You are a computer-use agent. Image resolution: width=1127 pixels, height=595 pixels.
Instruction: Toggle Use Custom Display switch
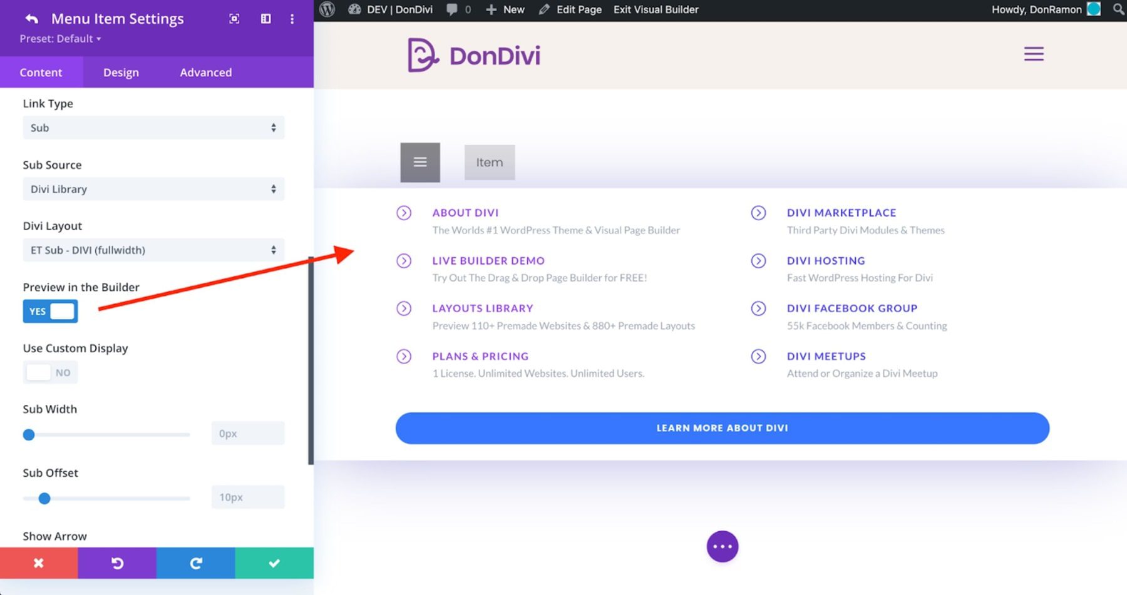(50, 372)
